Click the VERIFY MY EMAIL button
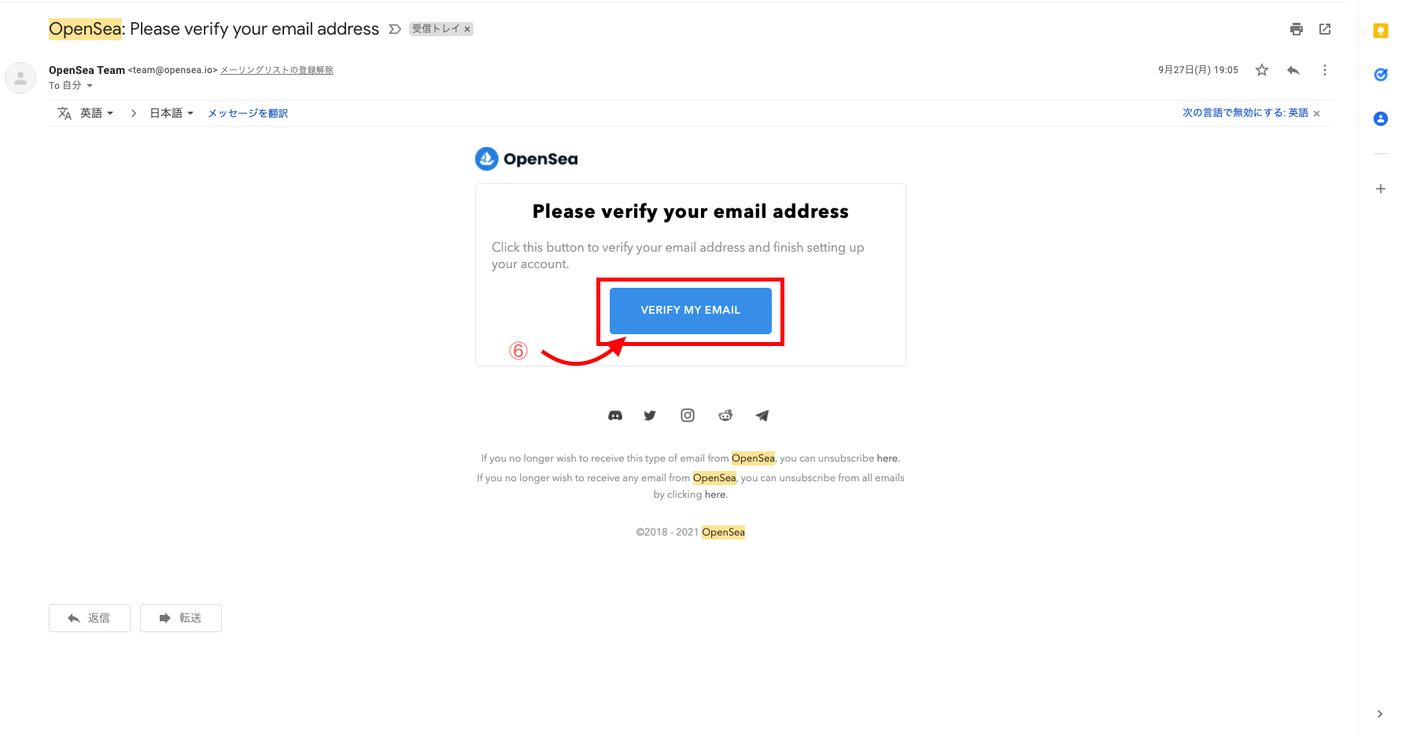The height and width of the screenshot is (736, 1402). click(691, 311)
